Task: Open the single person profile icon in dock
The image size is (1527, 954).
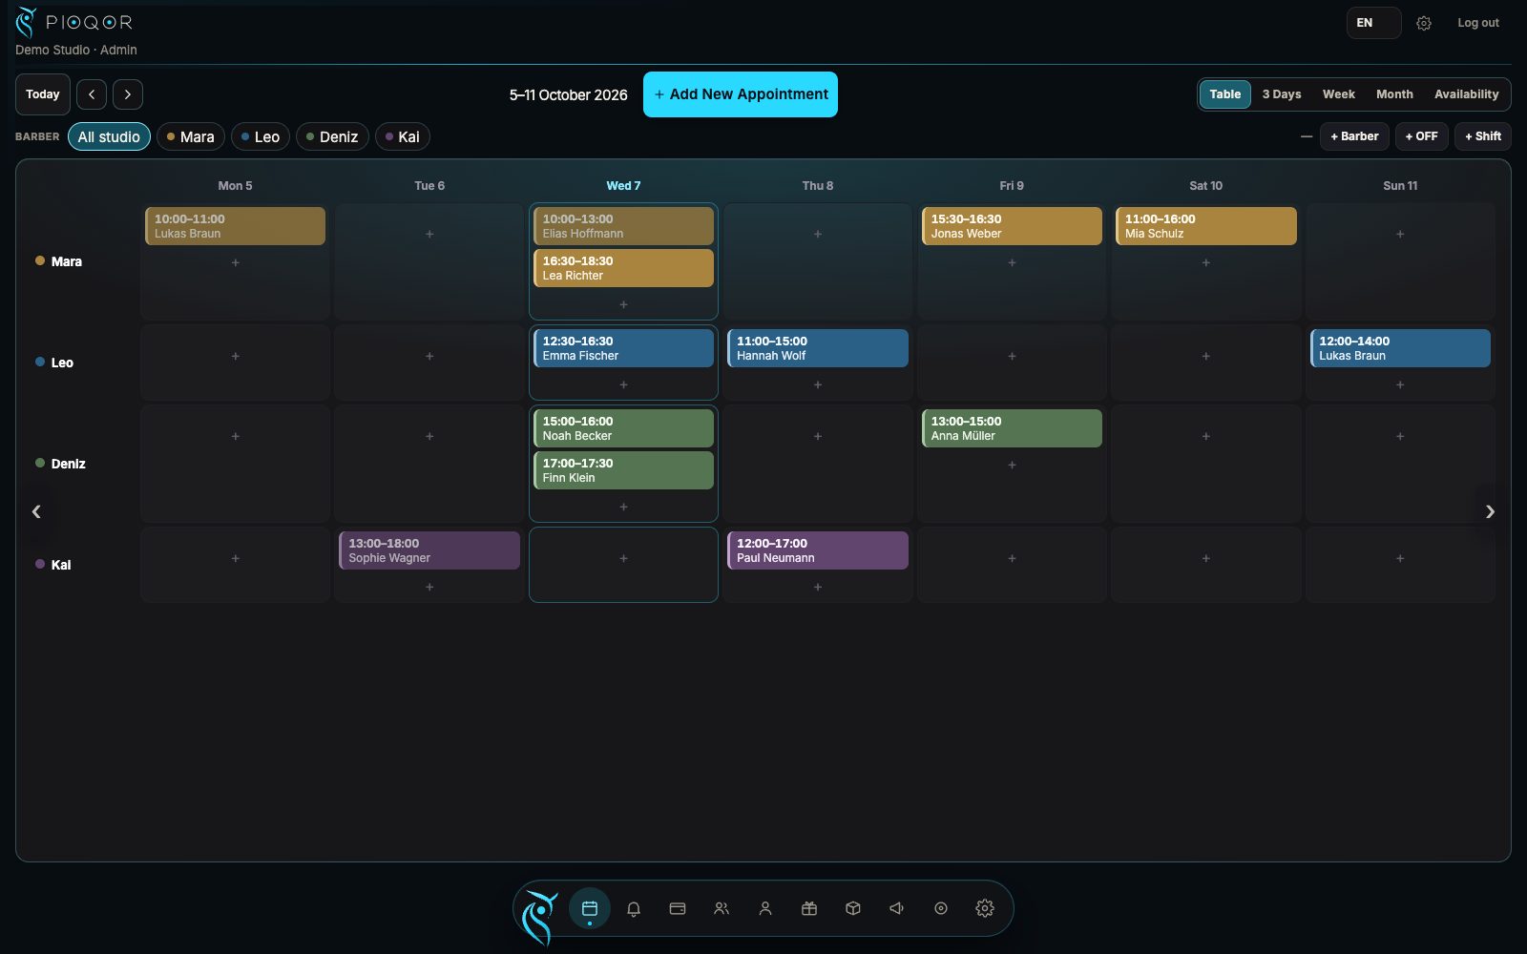Action: (765, 908)
